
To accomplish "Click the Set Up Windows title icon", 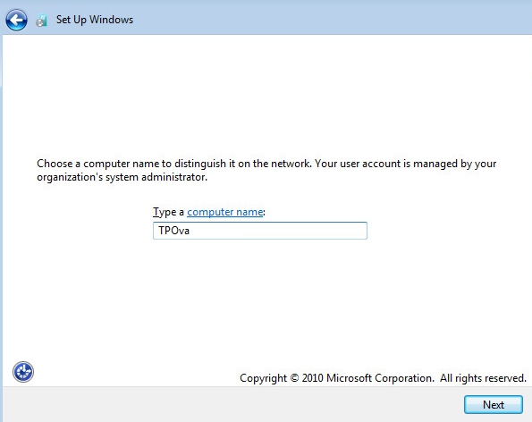I will pyautogui.click(x=41, y=21).
